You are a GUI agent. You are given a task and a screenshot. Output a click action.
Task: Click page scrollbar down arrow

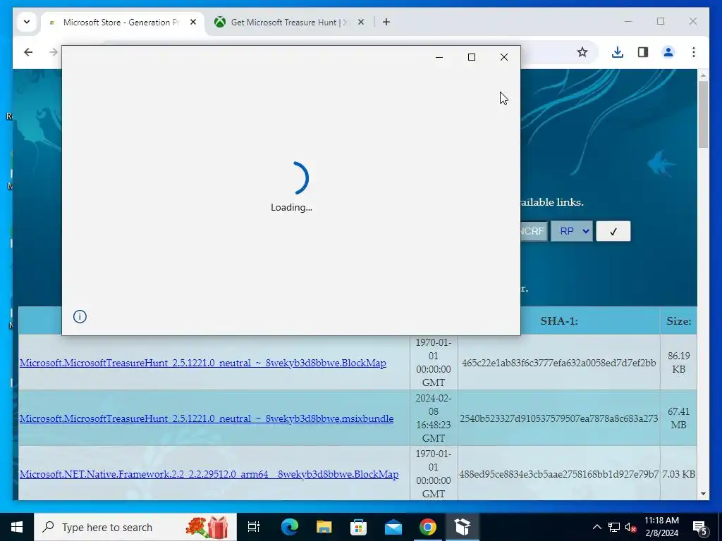click(x=703, y=494)
